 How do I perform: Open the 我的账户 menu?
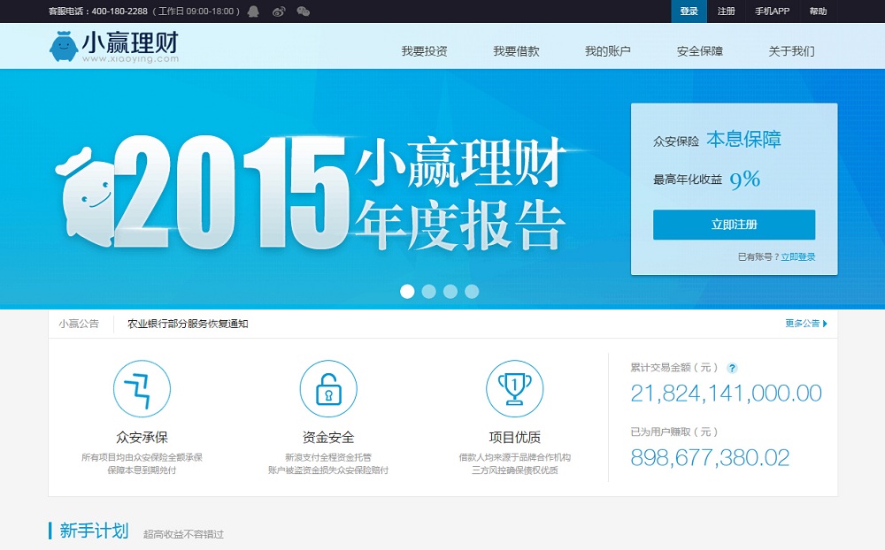point(608,51)
